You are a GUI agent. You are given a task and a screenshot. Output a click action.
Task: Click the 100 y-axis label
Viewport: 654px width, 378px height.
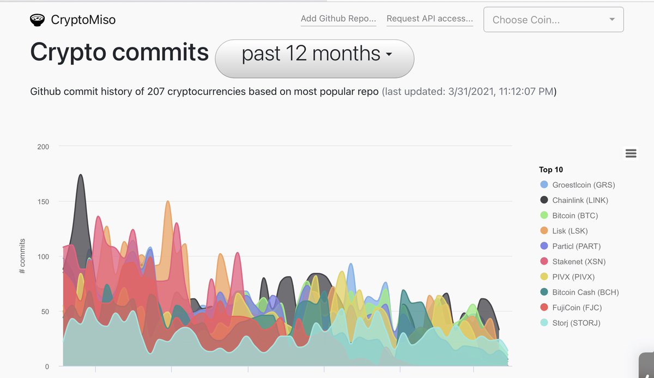point(43,257)
